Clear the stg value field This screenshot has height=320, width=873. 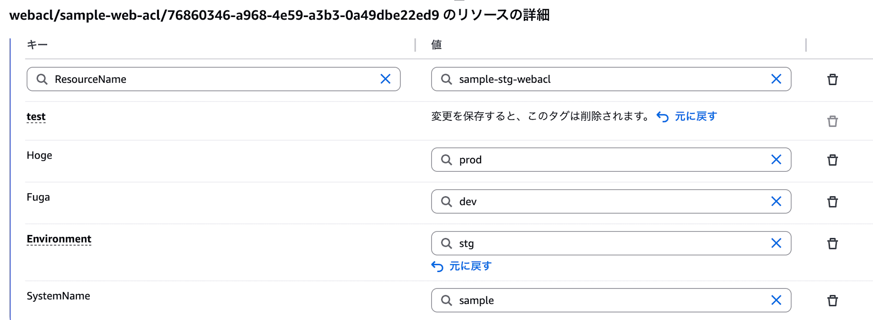[777, 243]
